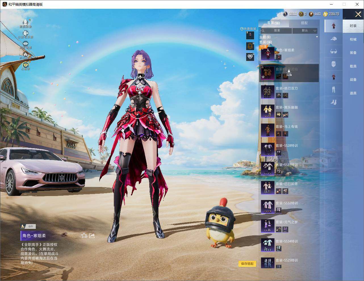Viewport: 364px width, 281px height.
Task: Switch to the 道具 menu
Action: (x=353, y=93)
